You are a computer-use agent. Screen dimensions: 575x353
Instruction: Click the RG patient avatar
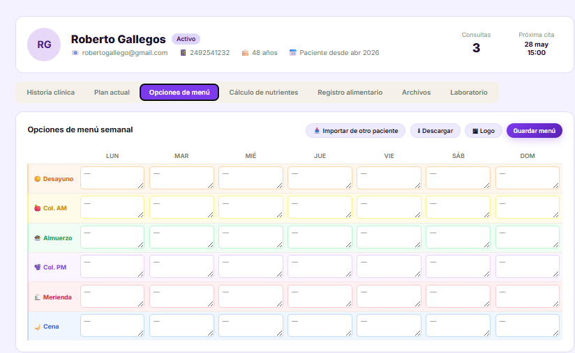(x=44, y=45)
